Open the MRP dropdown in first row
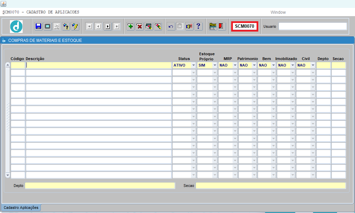The width and height of the screenshot is (355, 213). (x=235, y=65)
